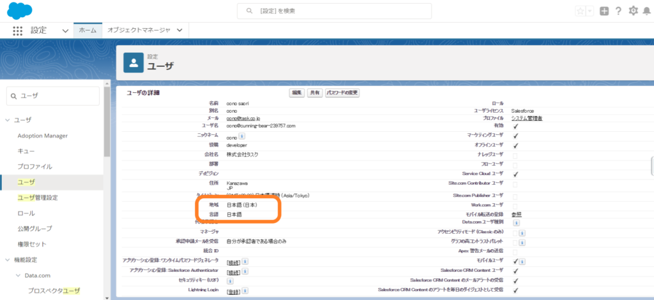Click the 登録 link for Lightning Login
The image size is (654, 300).
point(234,292)
